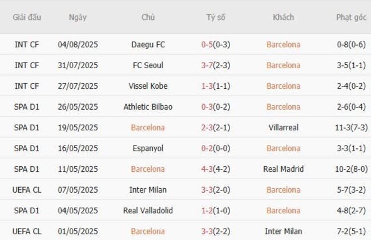371x240 pixels.
Task: Select the Phạt góc column header
Action: pos(352,18)
